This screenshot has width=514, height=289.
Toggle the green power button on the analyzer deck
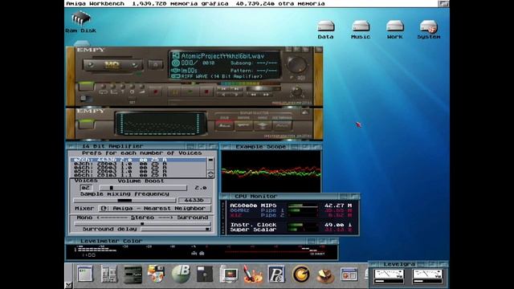[x=86, y=124]
